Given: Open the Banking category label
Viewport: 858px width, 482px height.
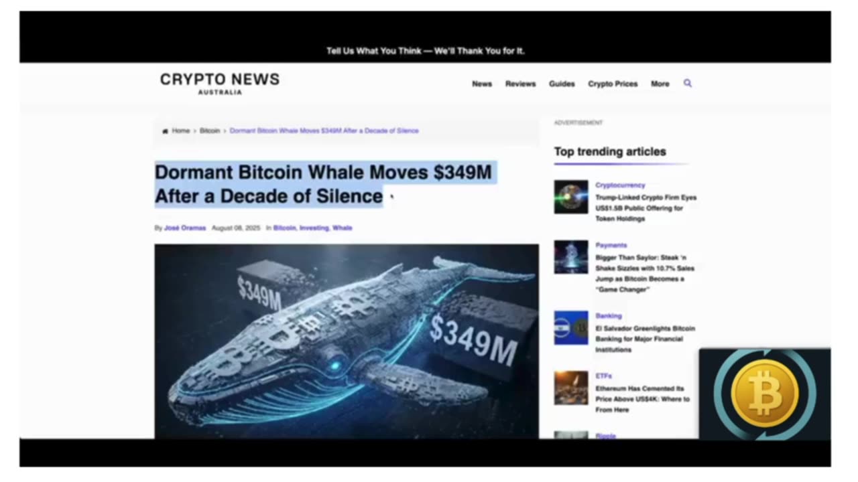Looking at the screenshot, I should click(609, 316).
